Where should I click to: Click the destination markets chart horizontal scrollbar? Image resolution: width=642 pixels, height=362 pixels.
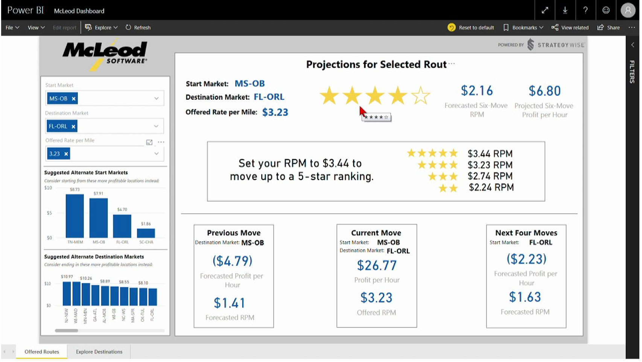(x=67, y=331)
